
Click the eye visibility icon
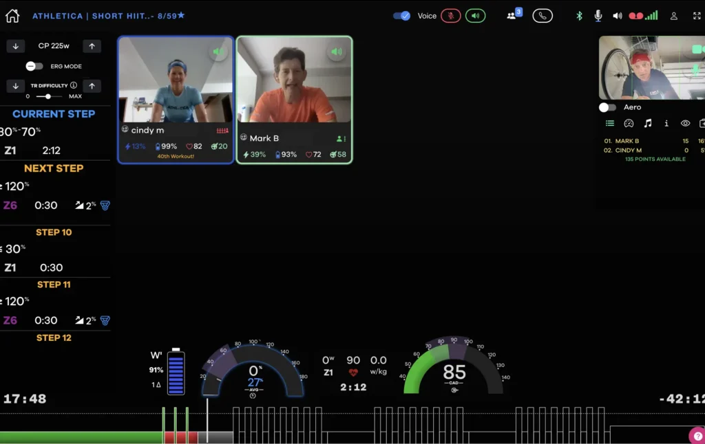point(685,123)
